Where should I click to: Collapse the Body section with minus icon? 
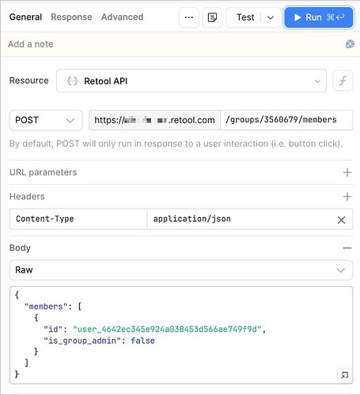pos(347,248)
